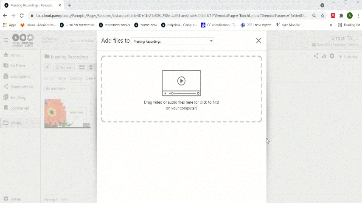Go back in browser

pyautogui.click(x=5, y=16)
